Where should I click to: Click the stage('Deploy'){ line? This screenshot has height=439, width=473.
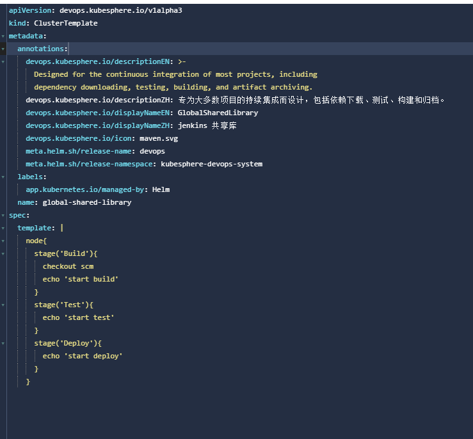(68, 343)
